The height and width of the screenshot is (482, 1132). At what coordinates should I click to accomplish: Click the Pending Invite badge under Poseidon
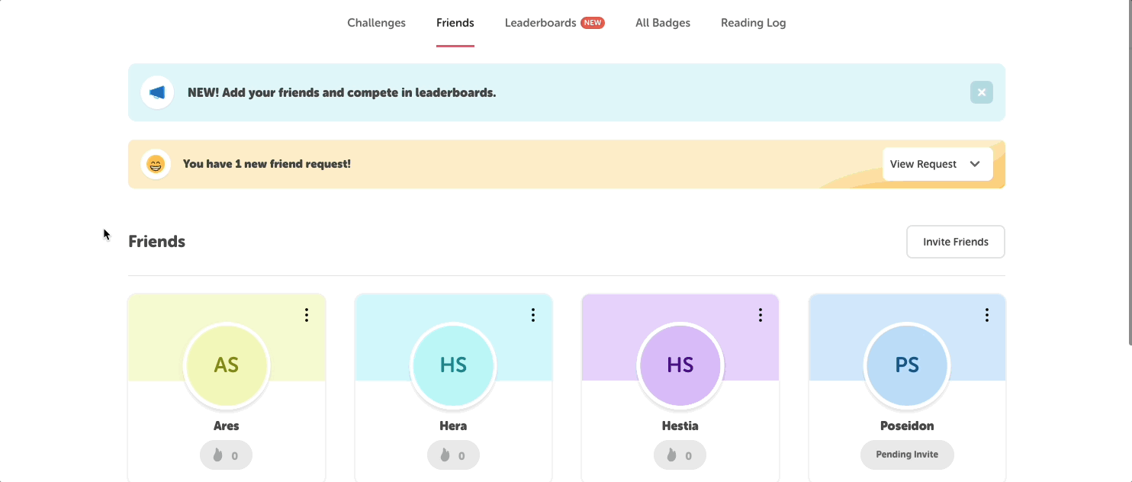pyautogui.click(x=907, y=455)
